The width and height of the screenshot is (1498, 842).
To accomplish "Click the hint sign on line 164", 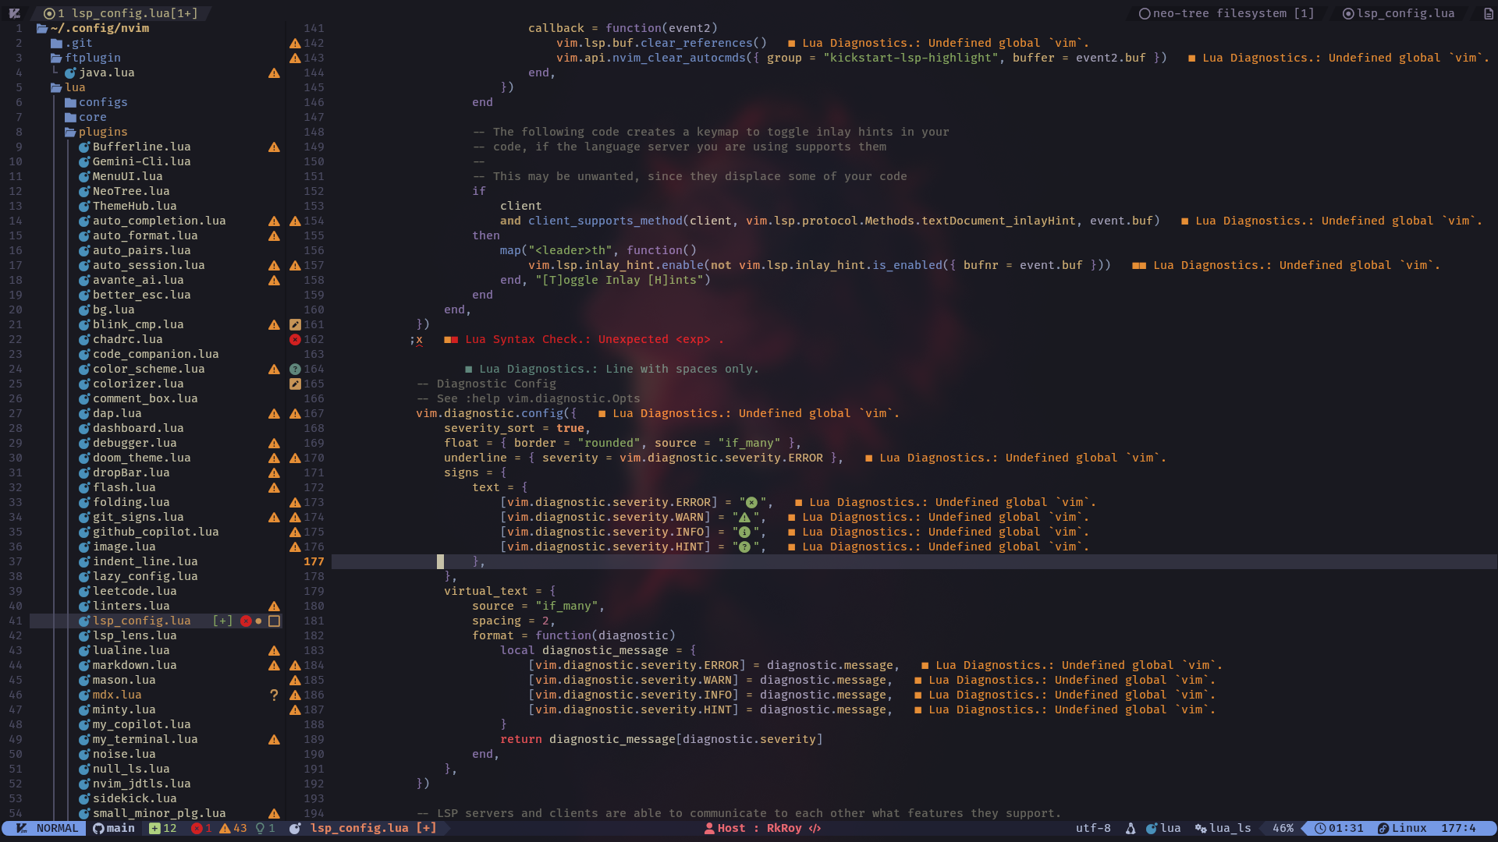I will click(295, 369).
